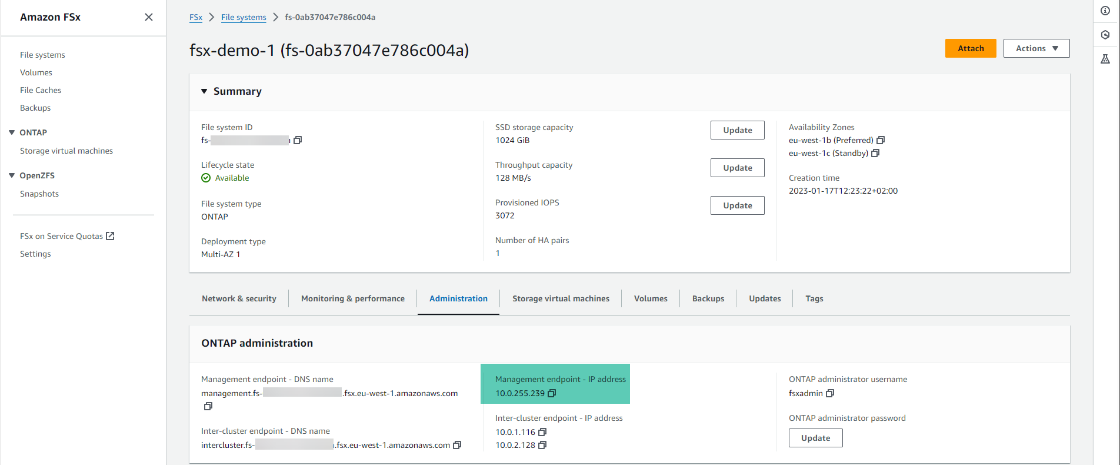Click creation time 2023-01-17T12:23:22+02:00
This screenshot has width=1120, height=465.
click(843, 191)
